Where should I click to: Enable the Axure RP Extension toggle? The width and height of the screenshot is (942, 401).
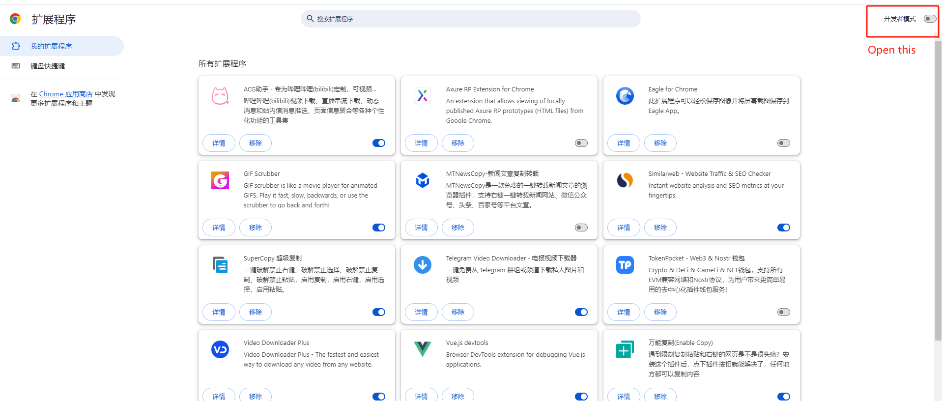tap(581, 143)
